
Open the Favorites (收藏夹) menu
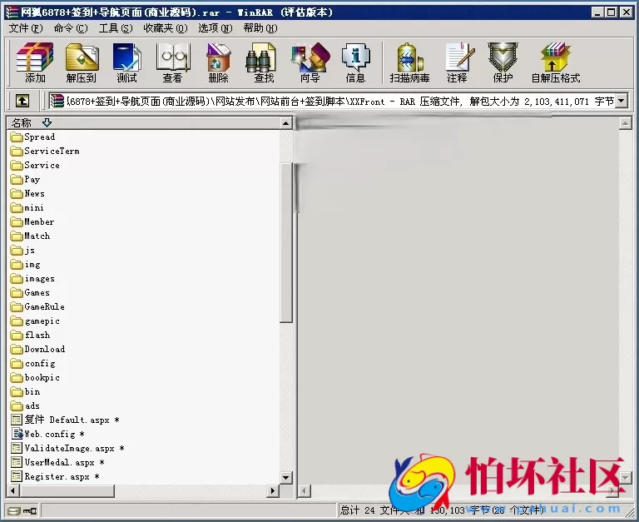(165, 28)
